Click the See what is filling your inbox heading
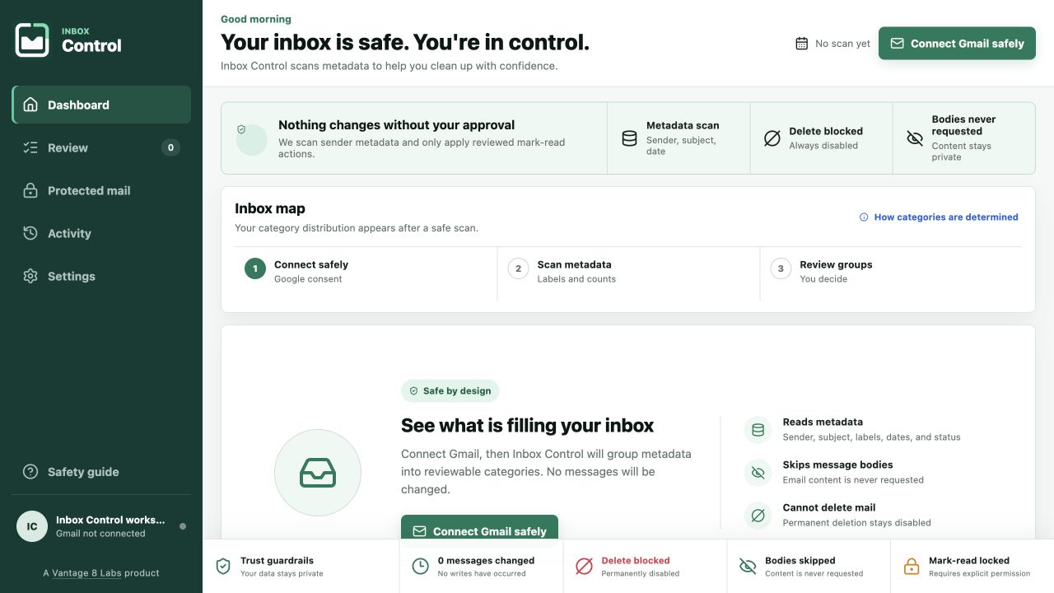This screenshot has height=593, width=1054. (x=527, y=426)
